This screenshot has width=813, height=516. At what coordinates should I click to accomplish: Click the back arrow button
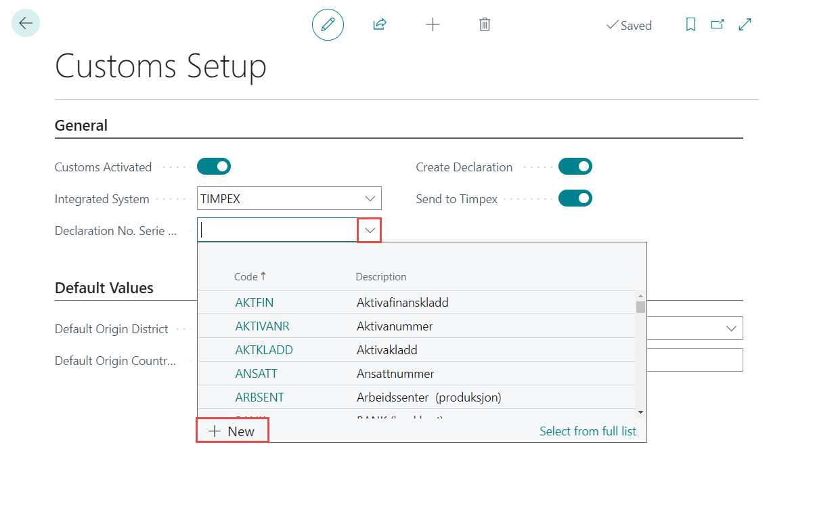pyautogui.click(x=26, y=24)
